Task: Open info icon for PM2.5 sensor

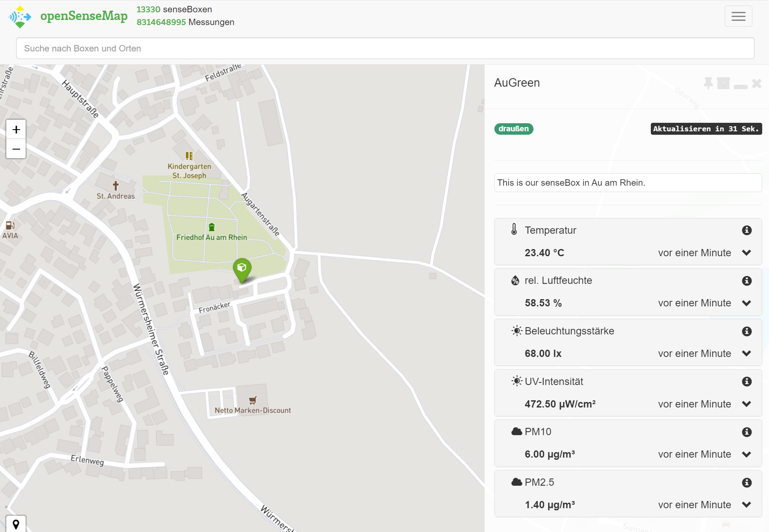Action: 746,483
